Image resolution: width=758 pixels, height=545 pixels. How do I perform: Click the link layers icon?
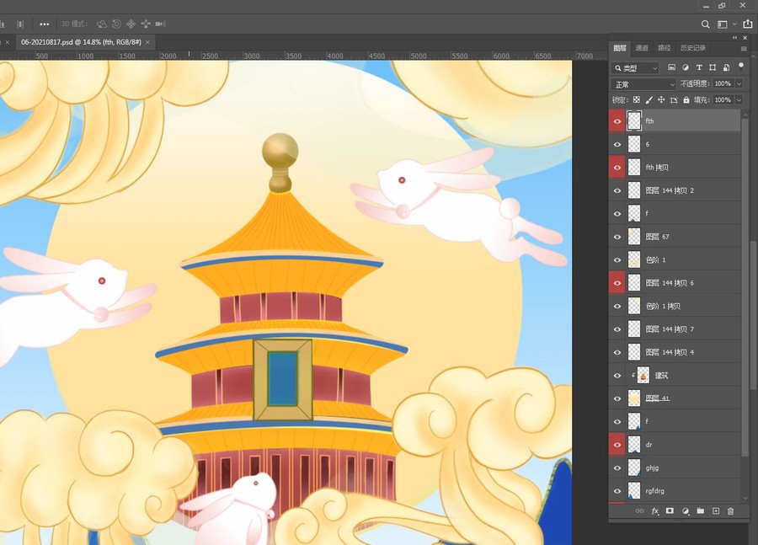tap(639, 510)
